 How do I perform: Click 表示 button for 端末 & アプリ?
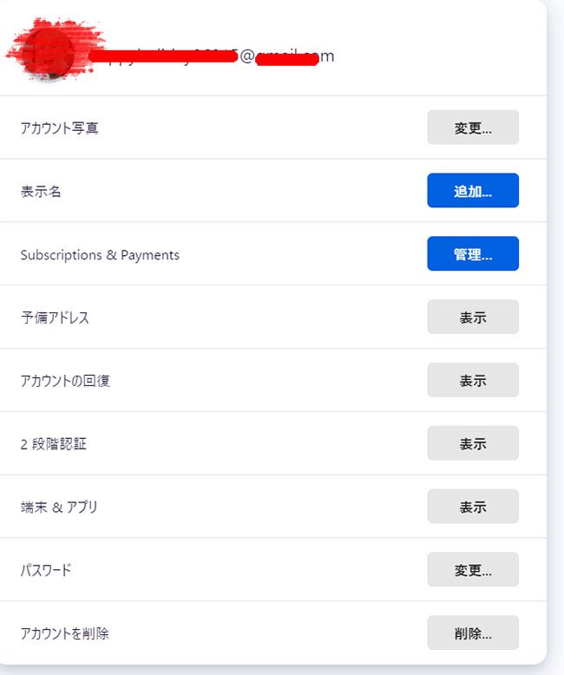473,507
